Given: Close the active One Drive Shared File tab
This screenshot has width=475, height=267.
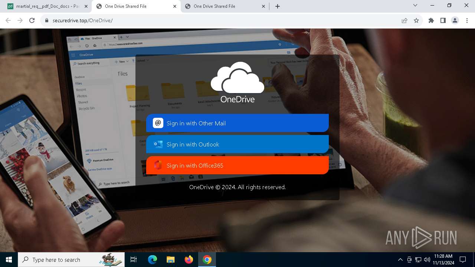Looking at the screenshot, I should [x=175, y=6].
